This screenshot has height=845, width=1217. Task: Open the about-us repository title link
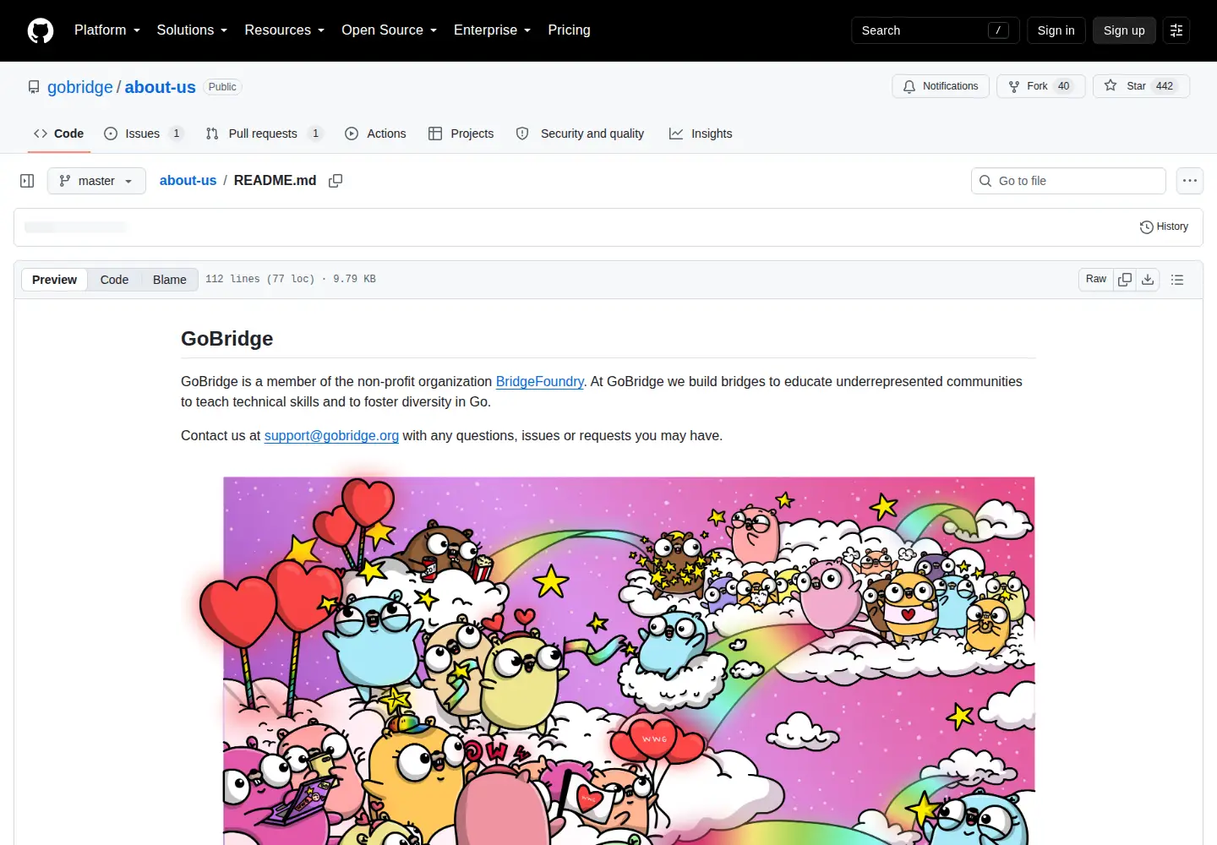[161, 87]
